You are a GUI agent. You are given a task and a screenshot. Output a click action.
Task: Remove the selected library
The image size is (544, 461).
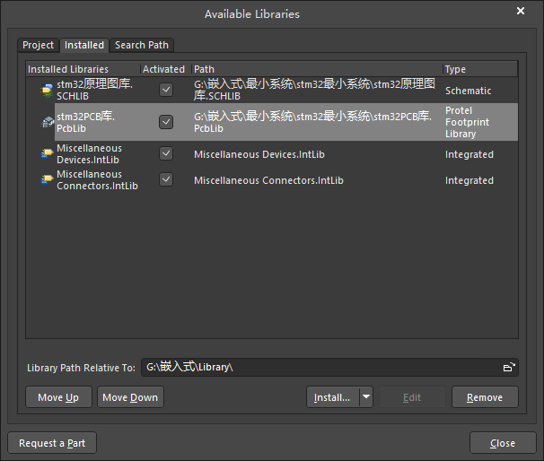coord(485,397)
